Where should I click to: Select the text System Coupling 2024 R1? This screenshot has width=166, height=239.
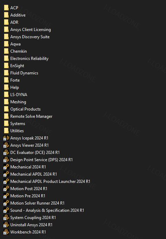[x=33, y=218]
